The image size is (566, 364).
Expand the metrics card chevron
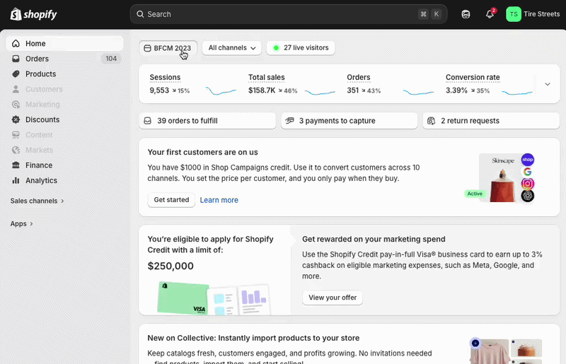point(548,84)
